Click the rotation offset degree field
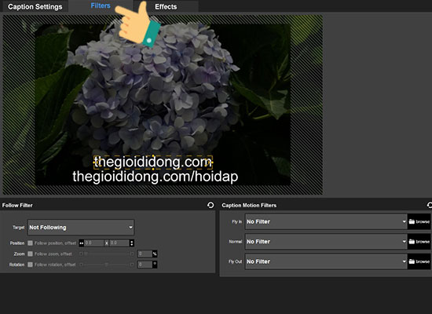The image size is (432, 314). [x=145, y=265]
